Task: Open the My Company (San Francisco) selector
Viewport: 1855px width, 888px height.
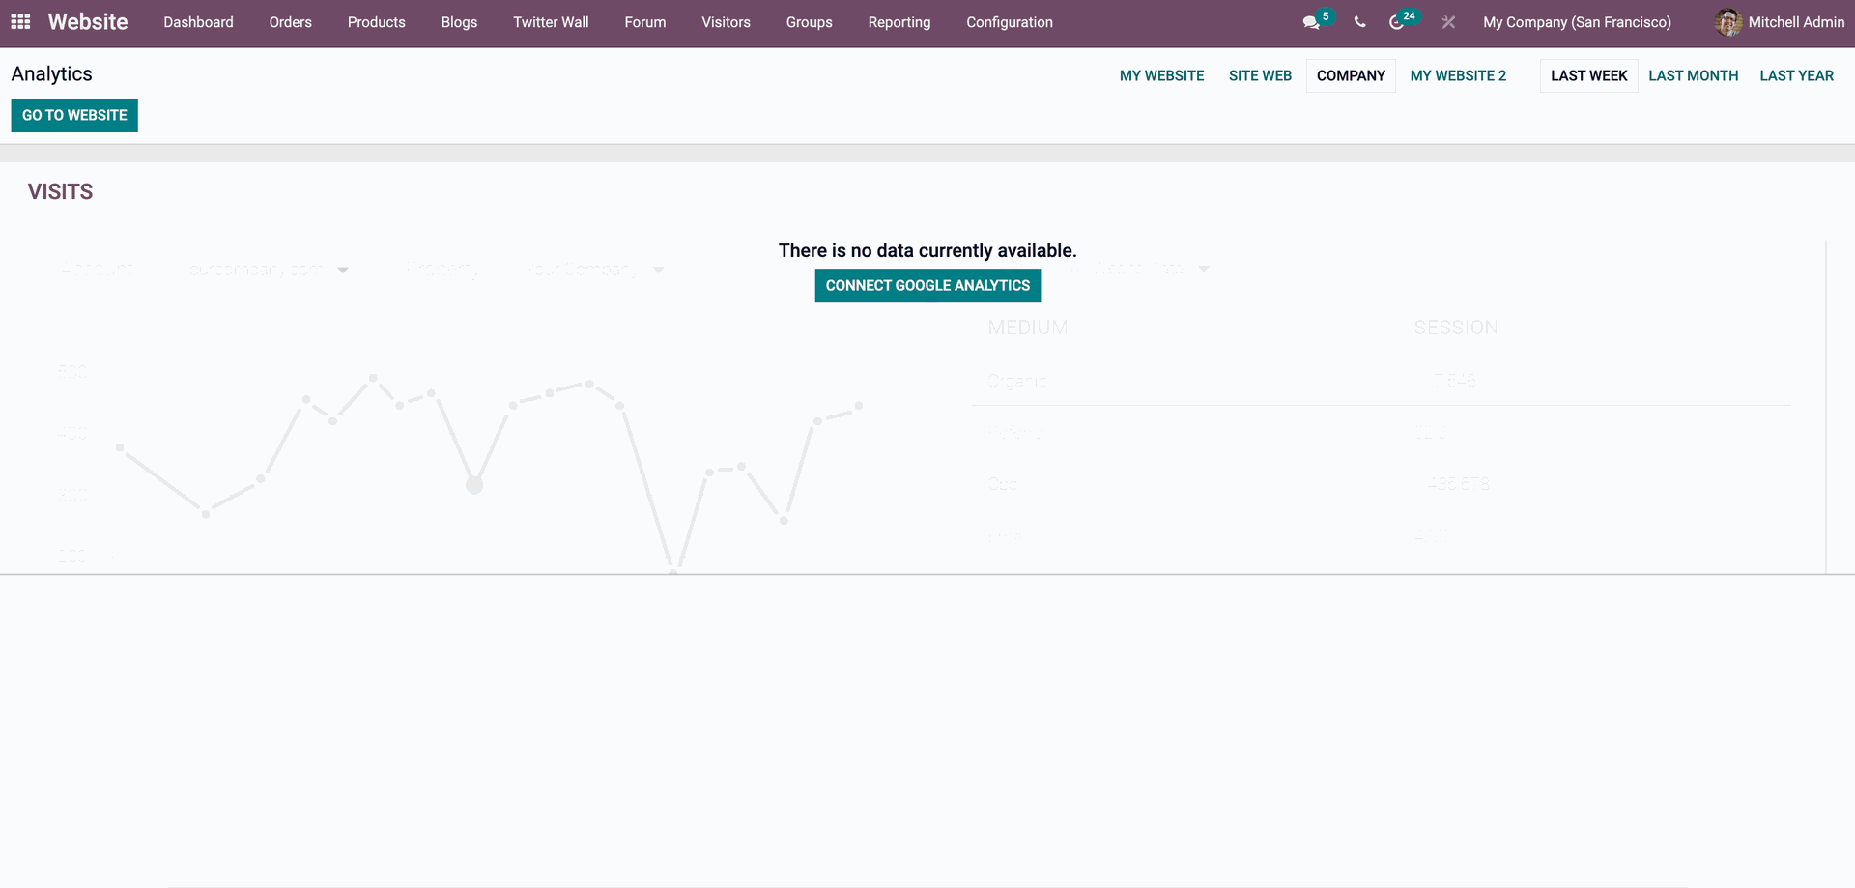Action: point(1577,22)
